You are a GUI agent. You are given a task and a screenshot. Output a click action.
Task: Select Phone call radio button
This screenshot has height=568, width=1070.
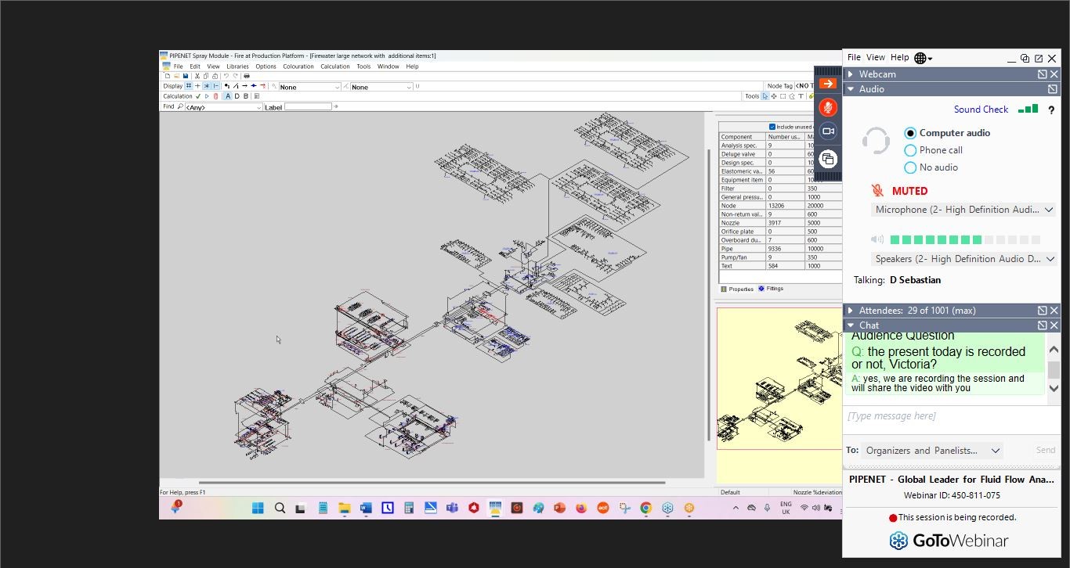(x=910, y=150)
